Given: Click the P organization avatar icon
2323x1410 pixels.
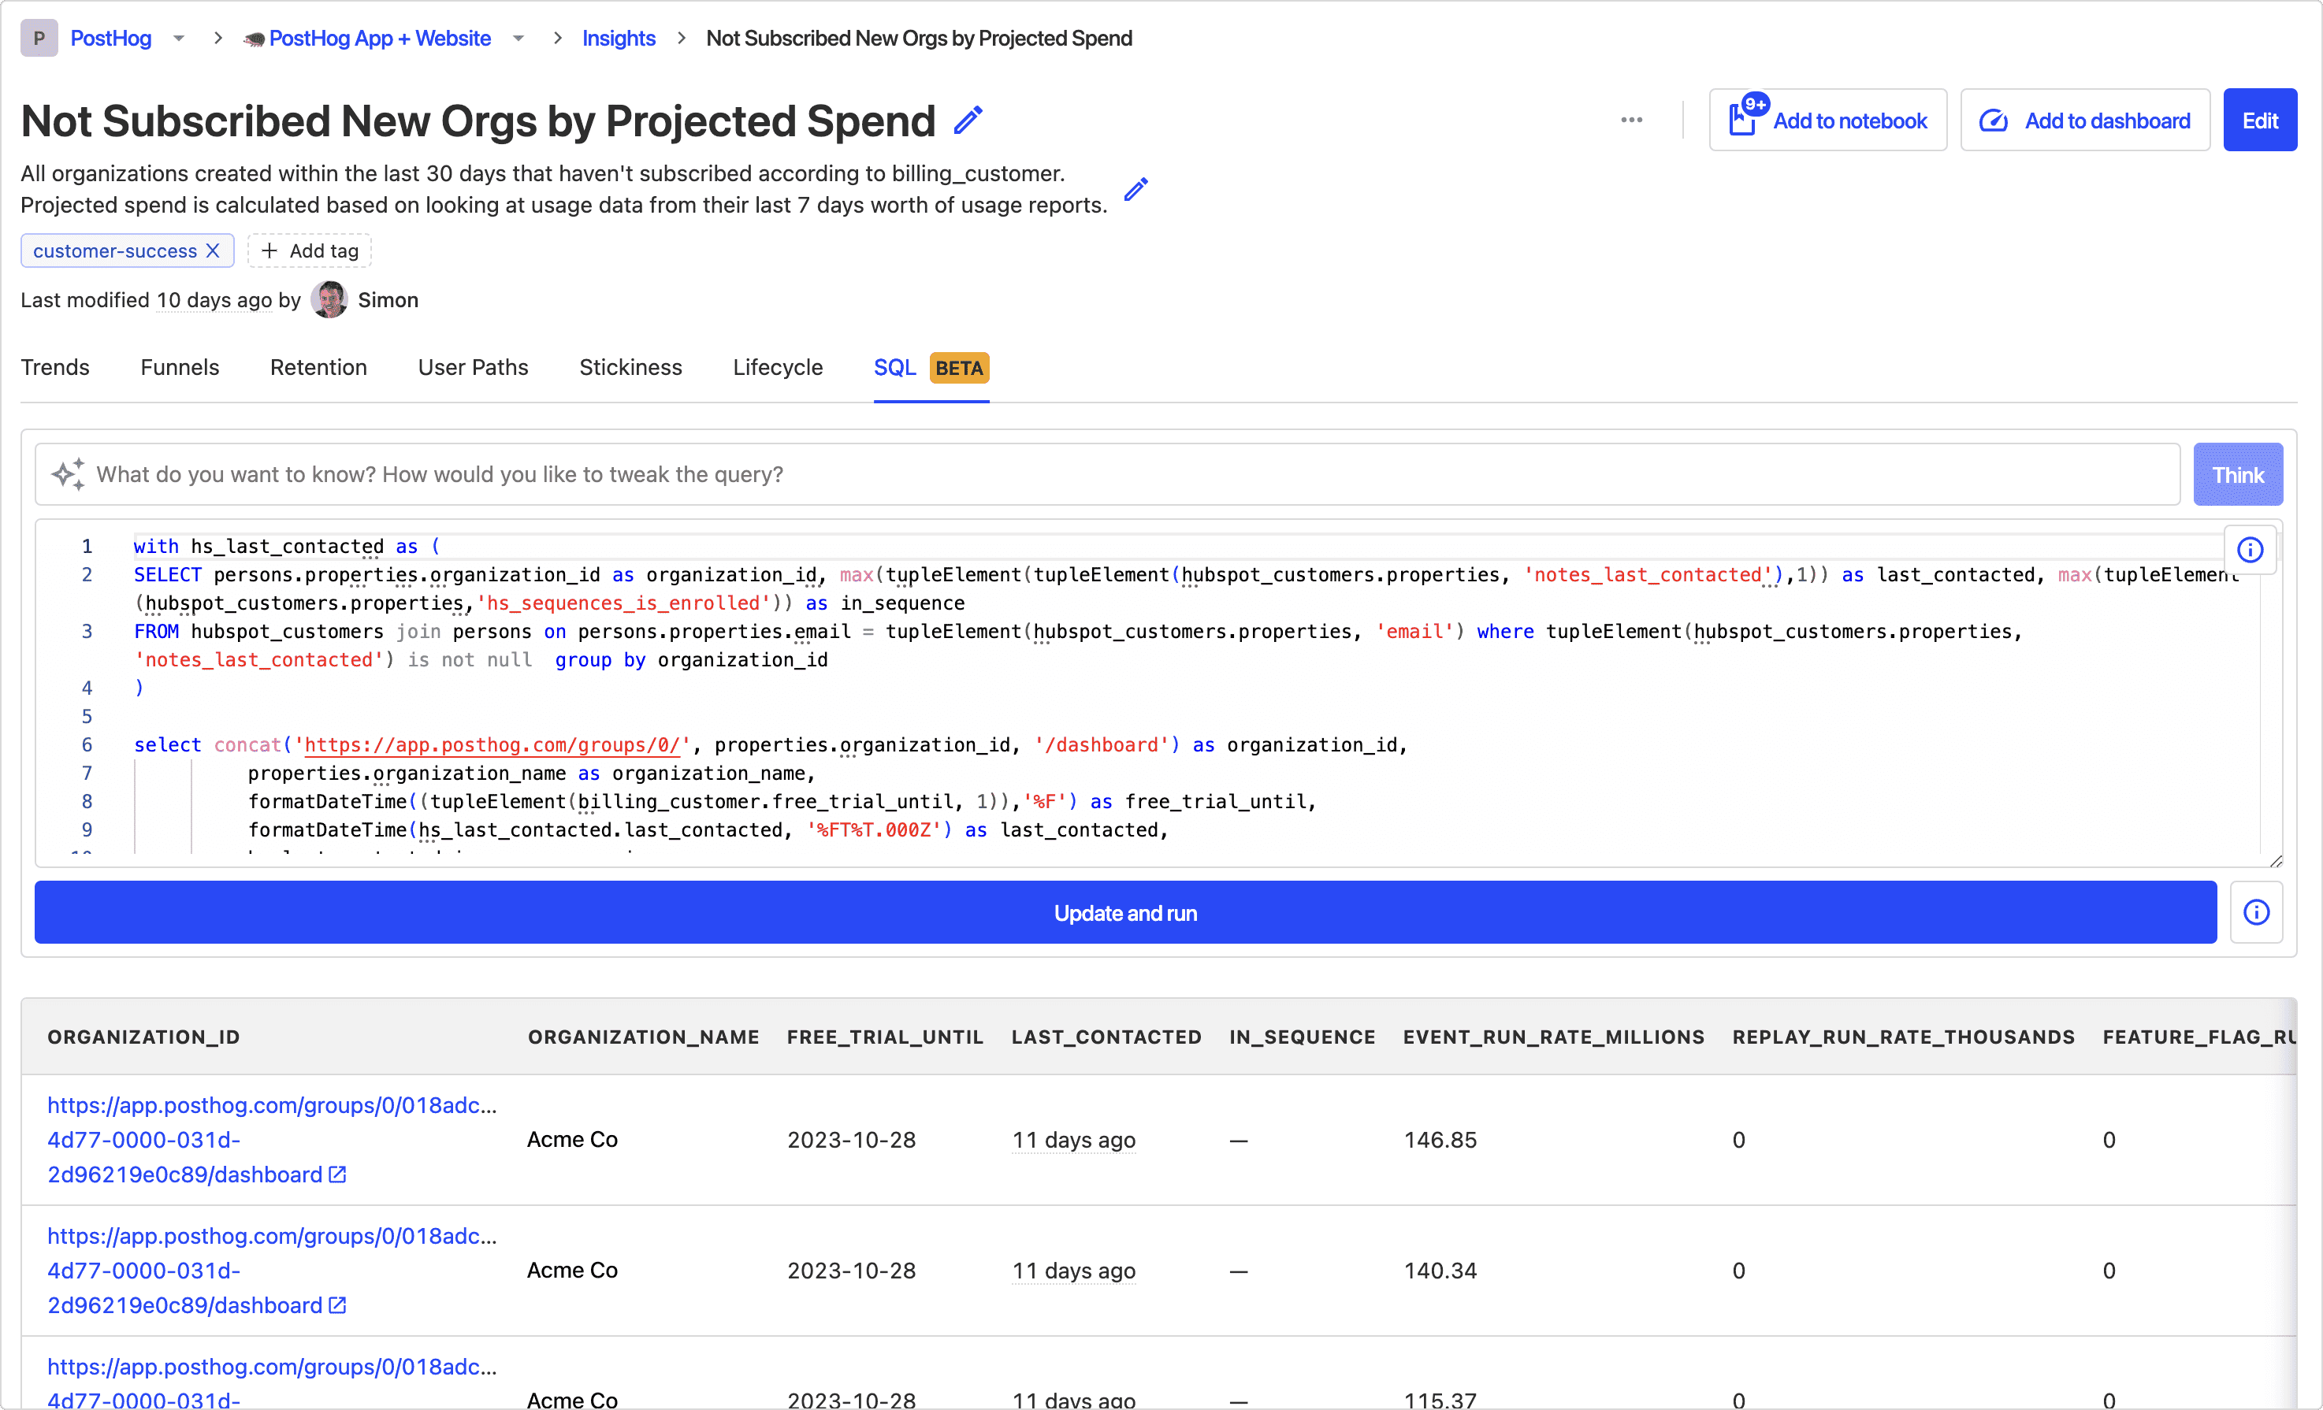Looking at the screenshot, I should coord(39,39).
